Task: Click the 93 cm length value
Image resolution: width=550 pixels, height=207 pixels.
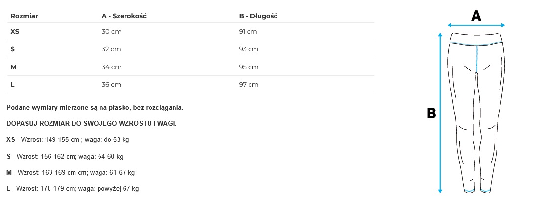Action: pyautogui.click(x=249, y=49)
